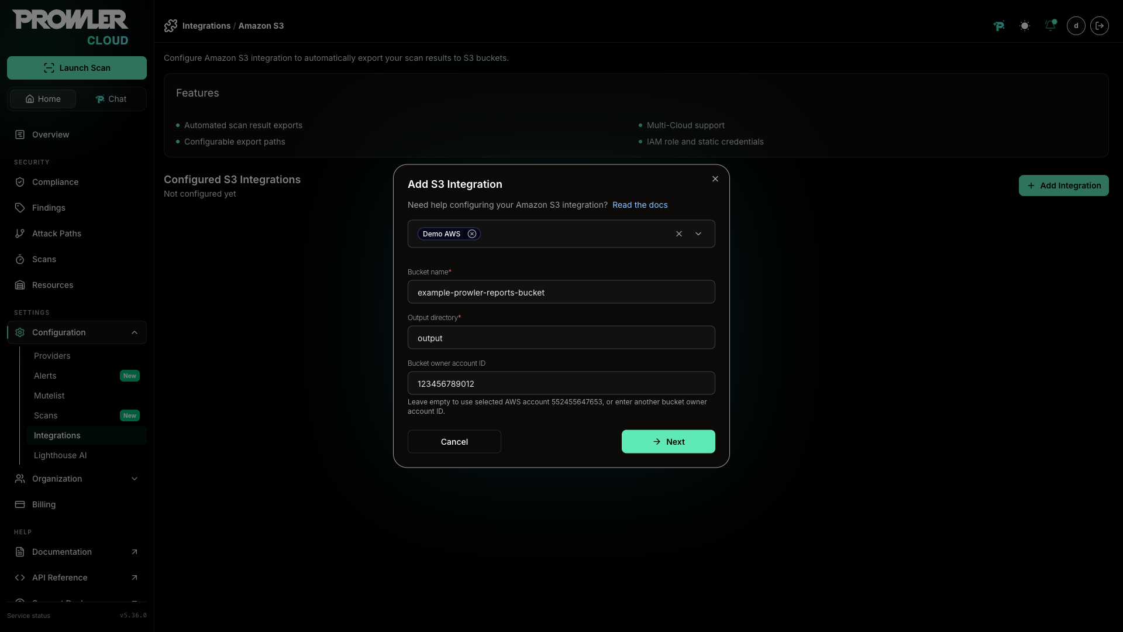1123x632 pixels.
Task: Click the Findings tag icon
Action: click(20, 208)
